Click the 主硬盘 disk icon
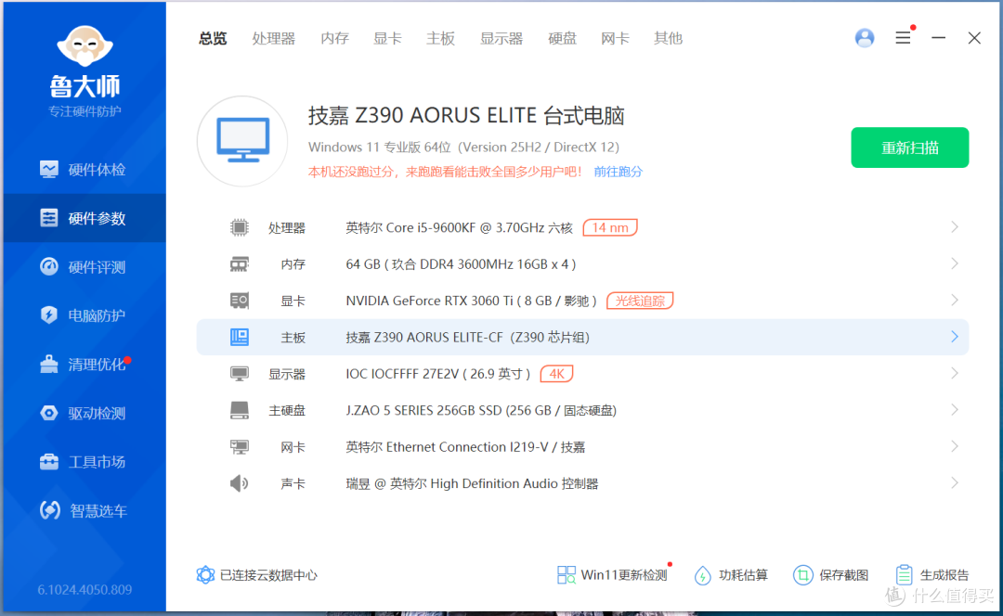This screenshot has width=1003, height=616. click(240, 410)
